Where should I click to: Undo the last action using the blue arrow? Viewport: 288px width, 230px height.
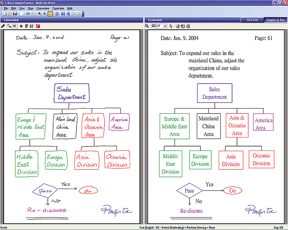(x=28, y=14)
